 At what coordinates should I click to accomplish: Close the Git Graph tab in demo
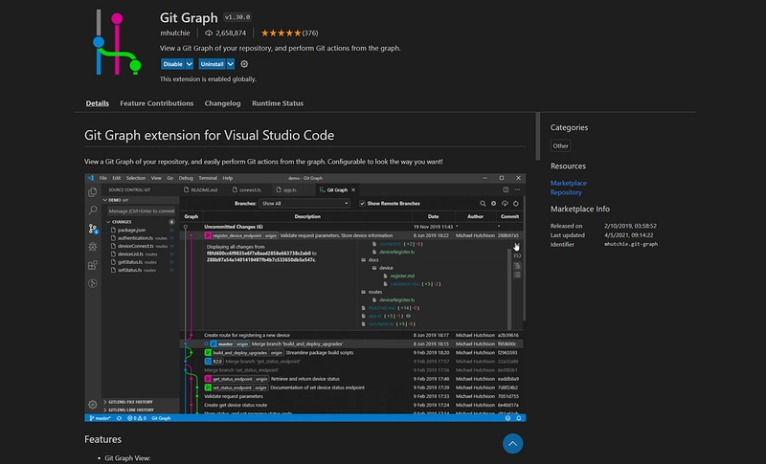353,189
